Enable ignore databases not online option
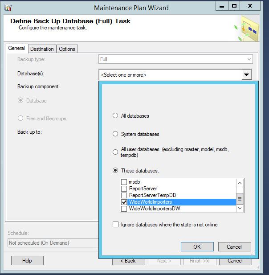 (x=116, y=225)
